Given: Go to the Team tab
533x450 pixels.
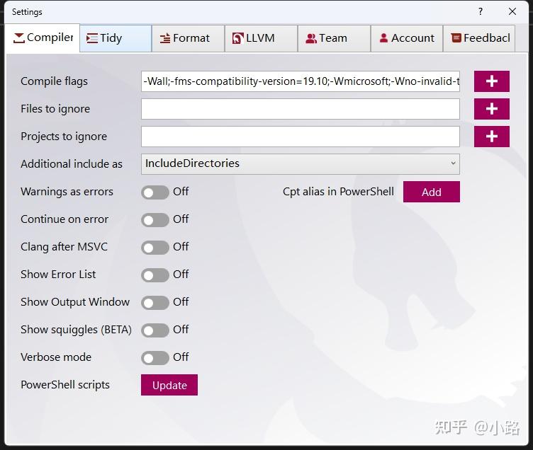Looking at the screenshot, I should 334,38.
